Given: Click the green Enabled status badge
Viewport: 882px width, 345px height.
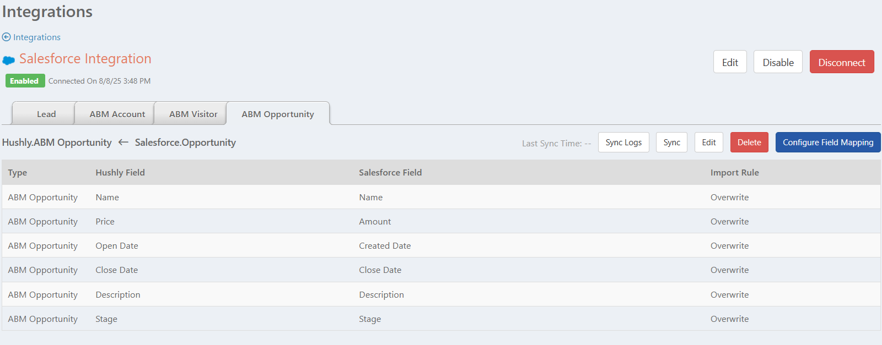Looking at the screenshot, I should 25,81.
